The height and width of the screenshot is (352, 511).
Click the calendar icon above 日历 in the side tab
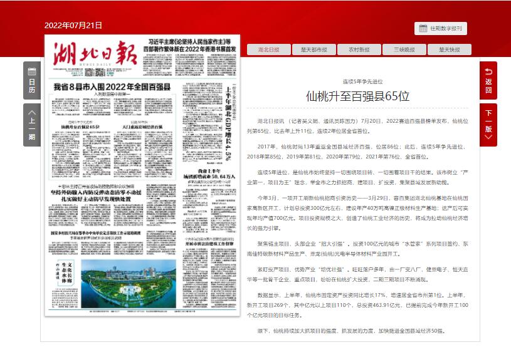click(32, 71)
